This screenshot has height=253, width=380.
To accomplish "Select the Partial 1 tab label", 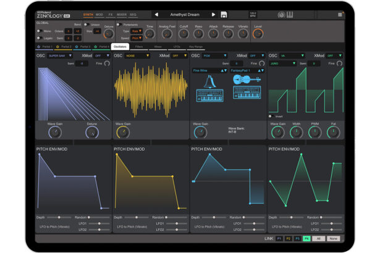I will pos(47,47).
